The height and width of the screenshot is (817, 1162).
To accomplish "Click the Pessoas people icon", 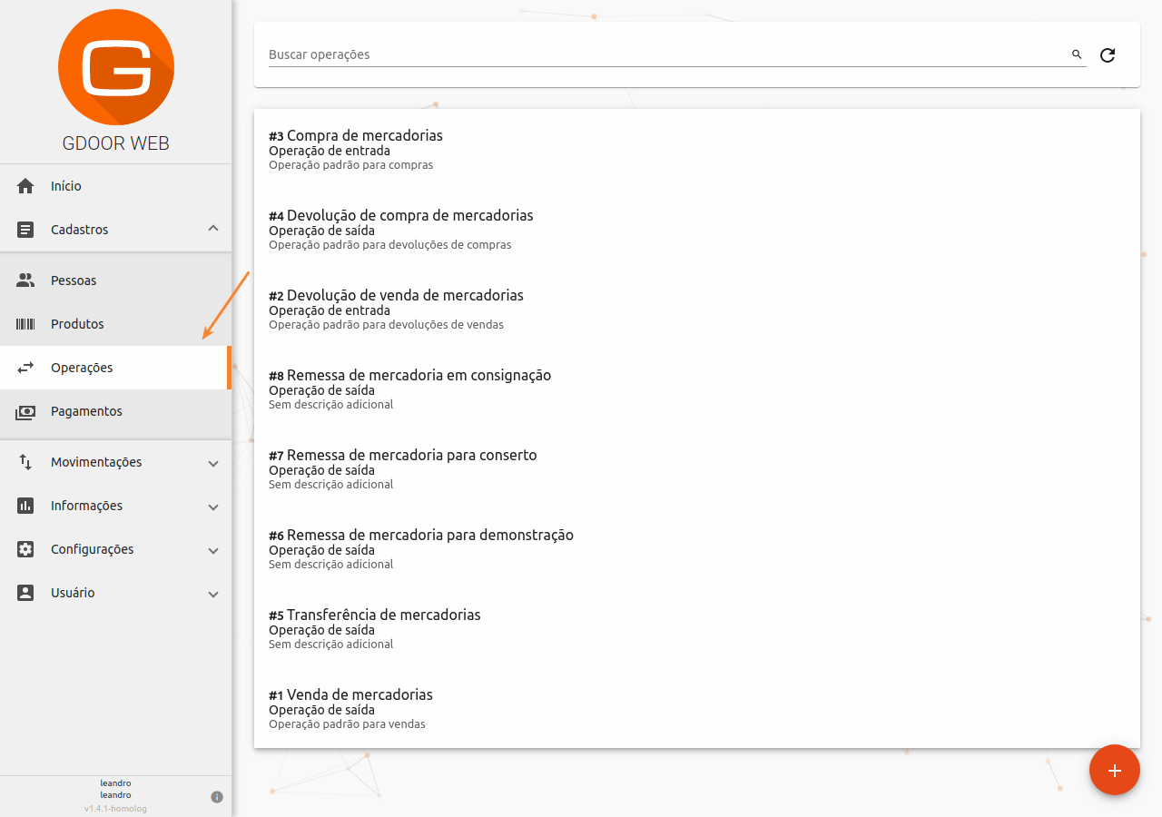I will pos(25,281).
